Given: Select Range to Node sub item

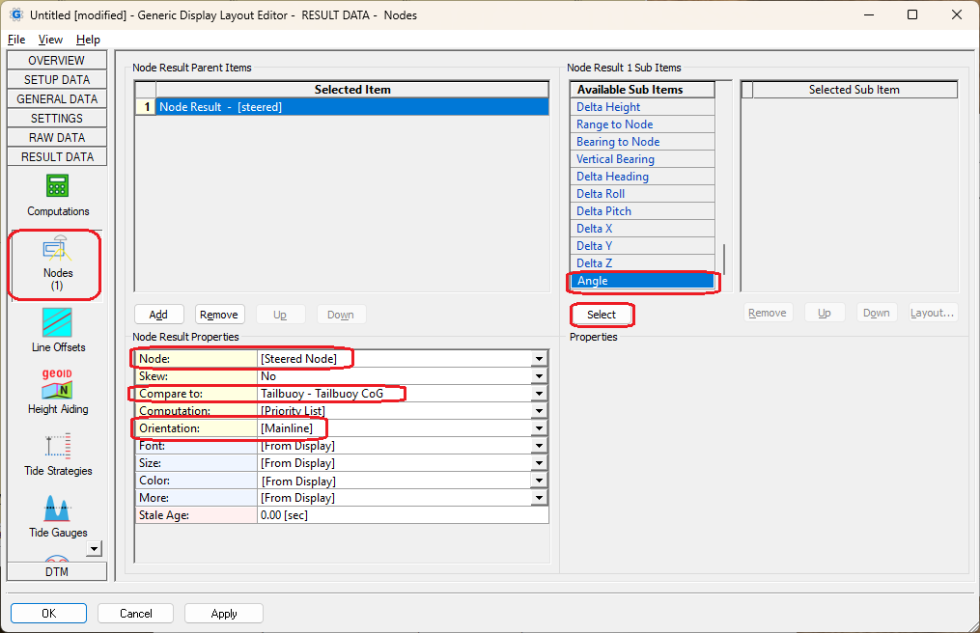Looking at the screenshot, I should (x=642, y=124).
